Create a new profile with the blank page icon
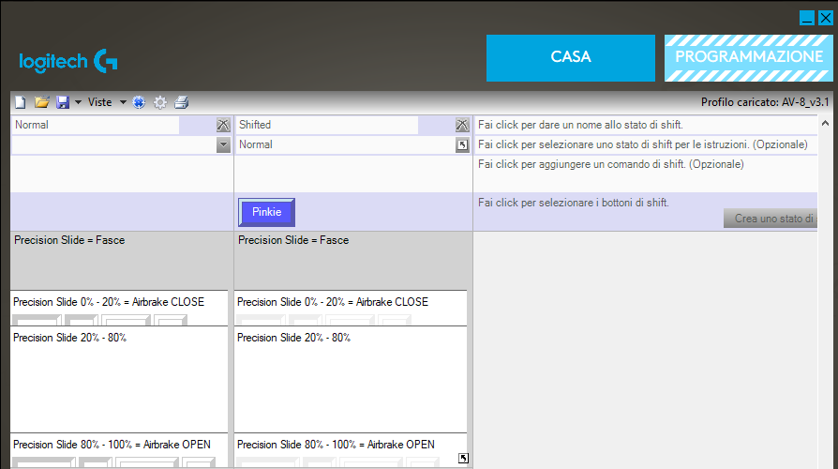The width and height of the screenshot is (838, 469). [x=22, y=102]
